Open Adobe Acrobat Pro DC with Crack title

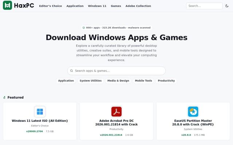point(116,123)
